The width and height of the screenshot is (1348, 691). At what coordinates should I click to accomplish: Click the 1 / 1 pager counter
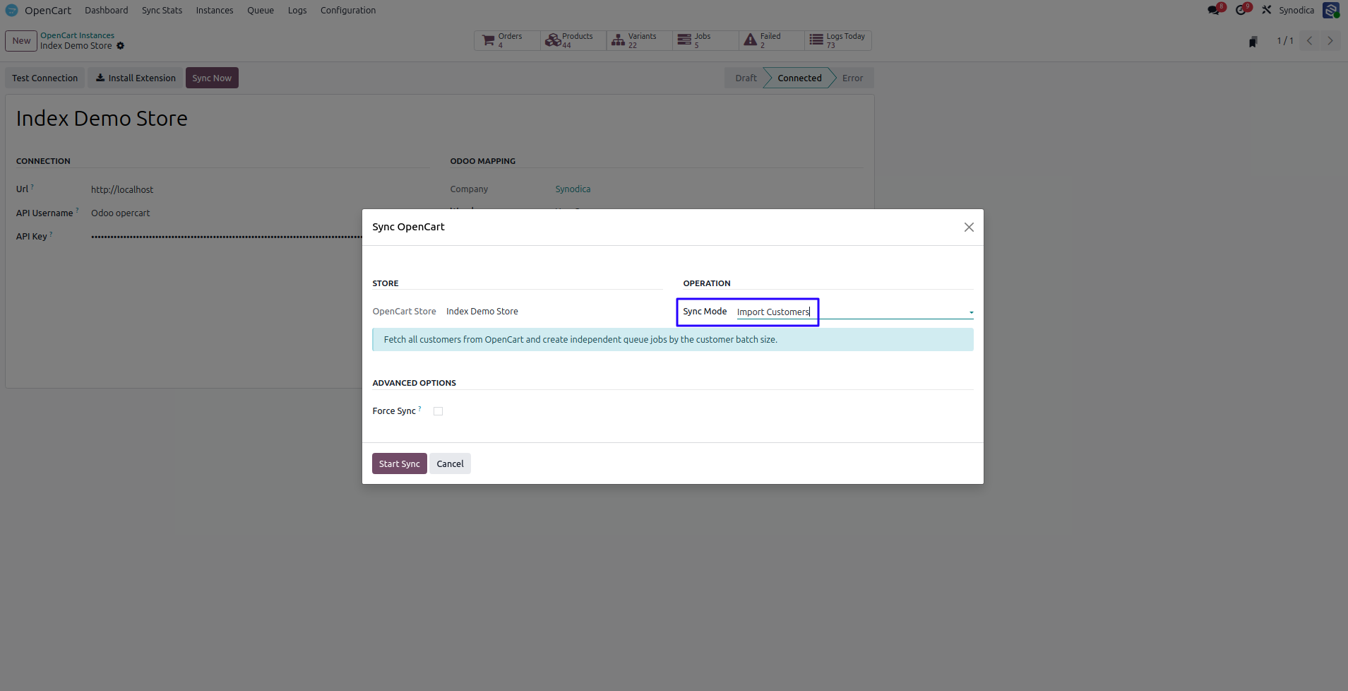point(1285,40)
